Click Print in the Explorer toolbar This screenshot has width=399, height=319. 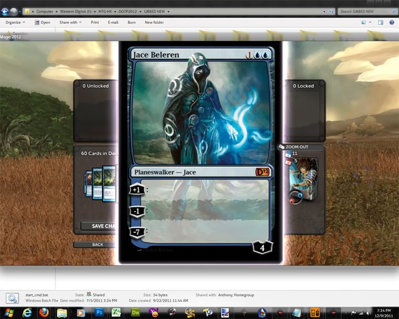click(x=95, y=22)
